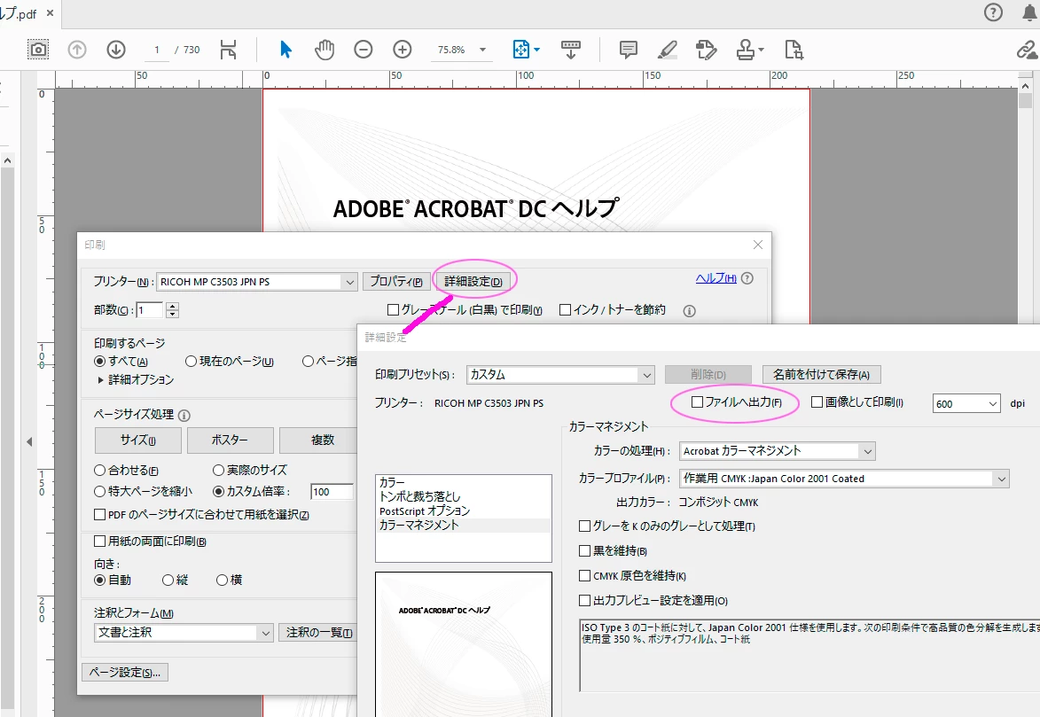The width and height of the screenshot is (1040, 717).
Task: Click the 詳細設定 button
Action: pos(473,282)
